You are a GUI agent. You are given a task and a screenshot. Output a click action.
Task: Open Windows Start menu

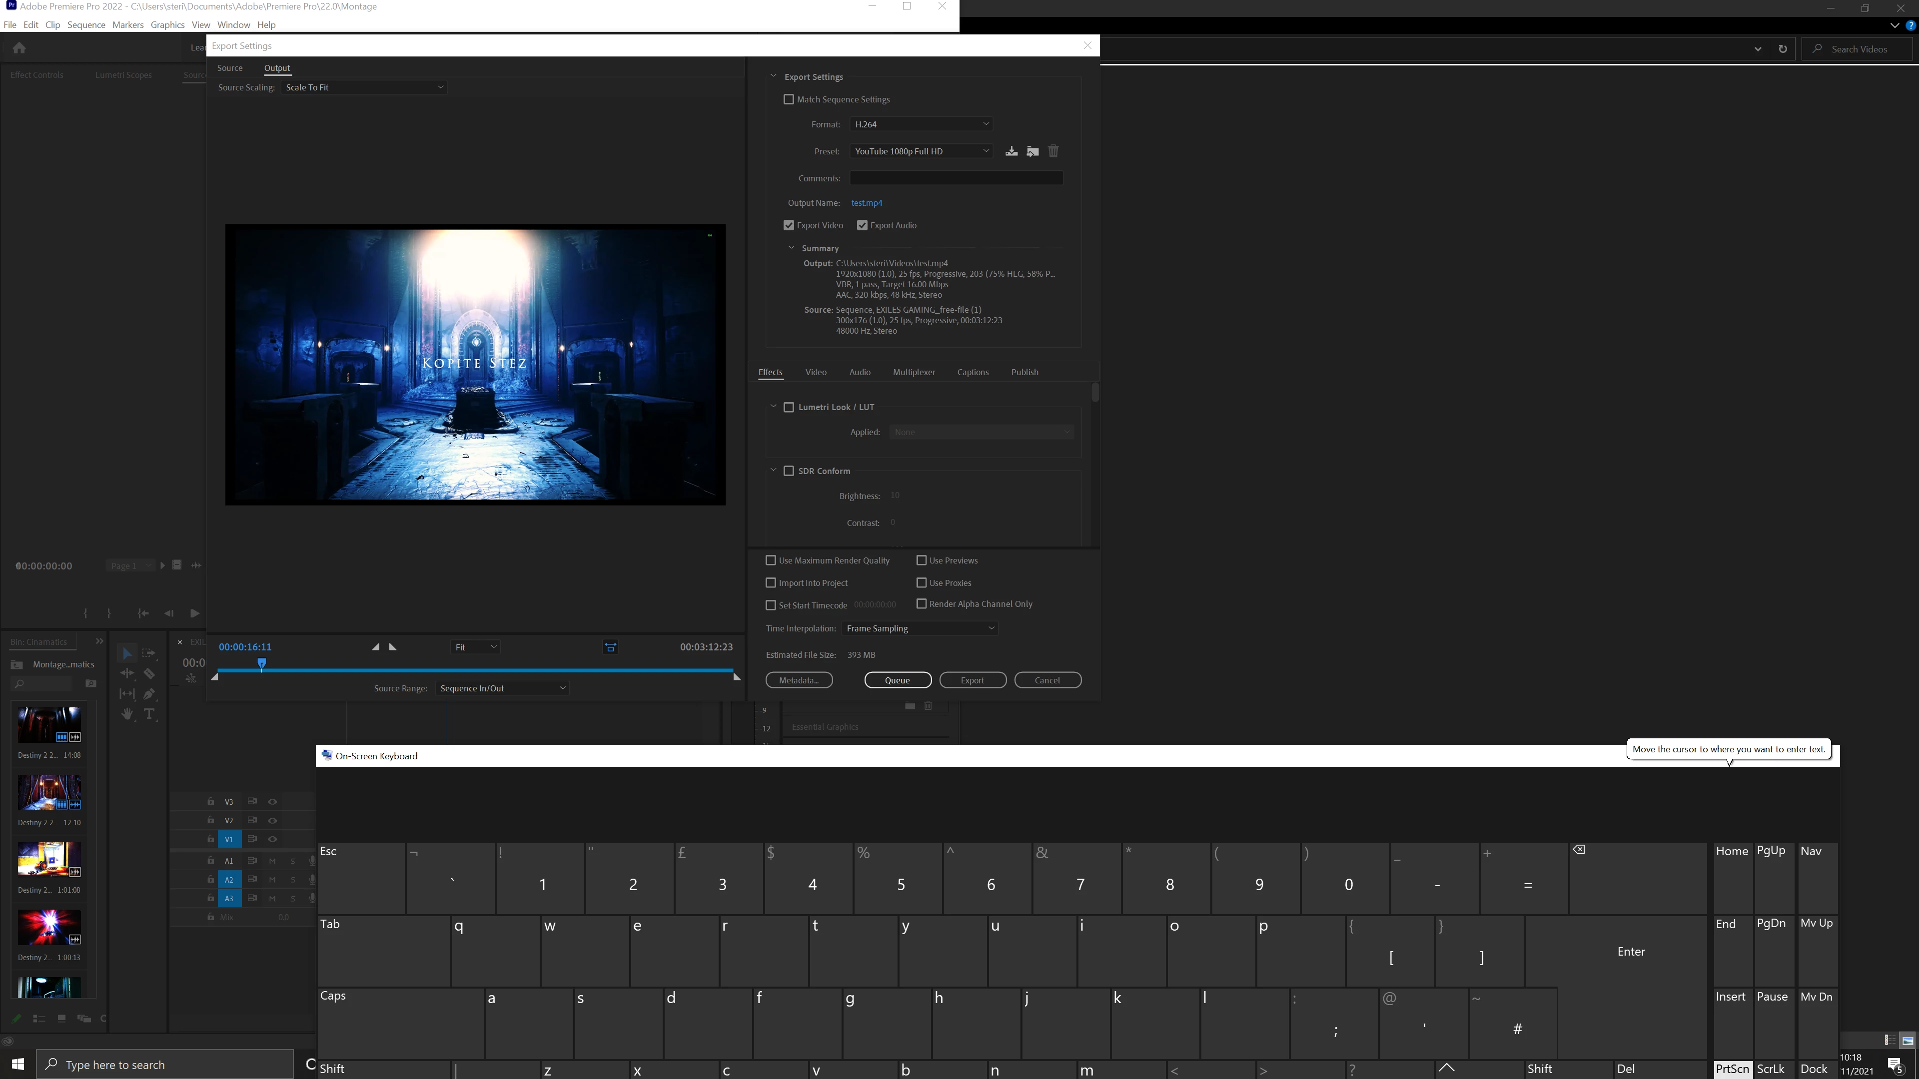tap(18, 1064)
